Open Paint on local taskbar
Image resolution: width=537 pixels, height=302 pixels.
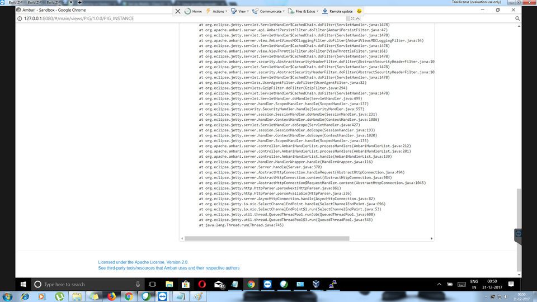click(198, 296)
